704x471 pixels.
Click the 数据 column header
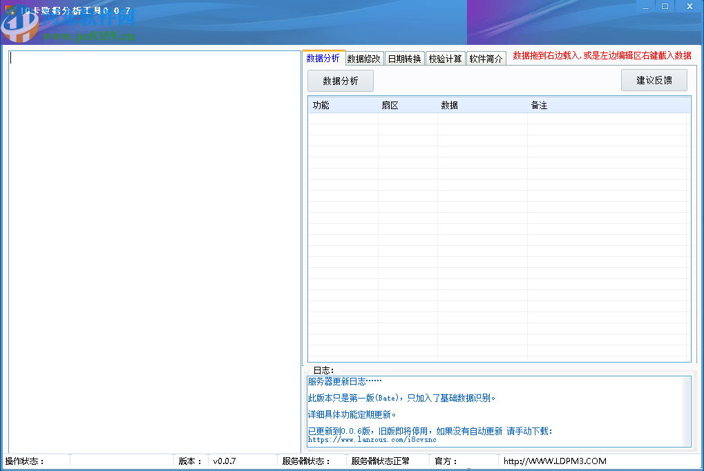[448, 105]
